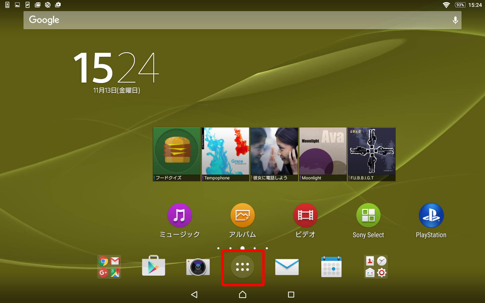
Task: Tap the first status bar notification icon
Action: [x=7, y=5]
